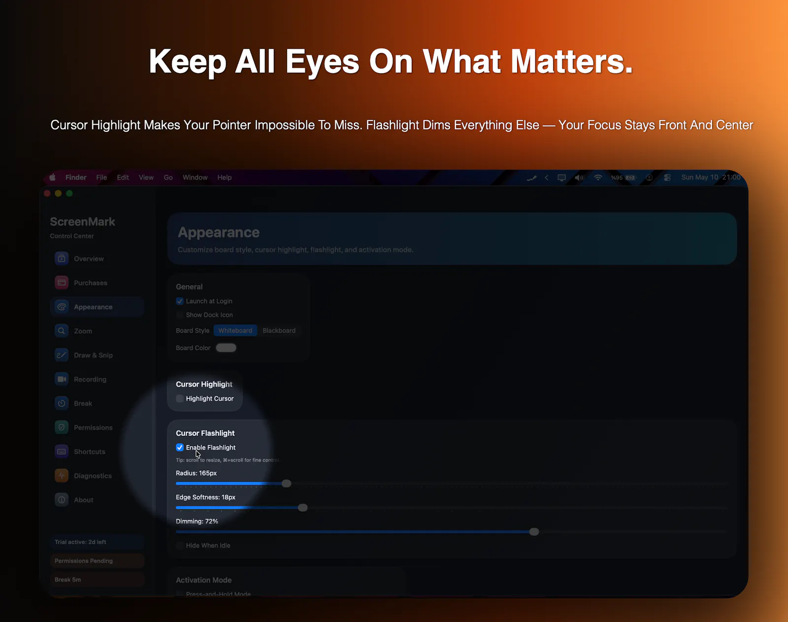Screen dimensions: 788x622
Task: Click the ScreenMark title in sidebar
Action: pos(82,222)
